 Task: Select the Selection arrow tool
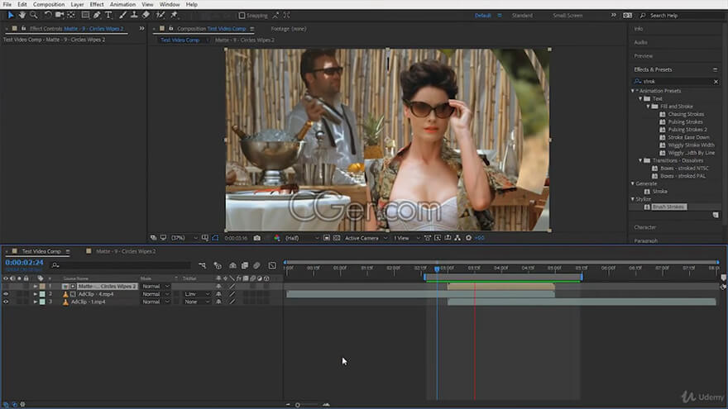[x=10, y=16]
